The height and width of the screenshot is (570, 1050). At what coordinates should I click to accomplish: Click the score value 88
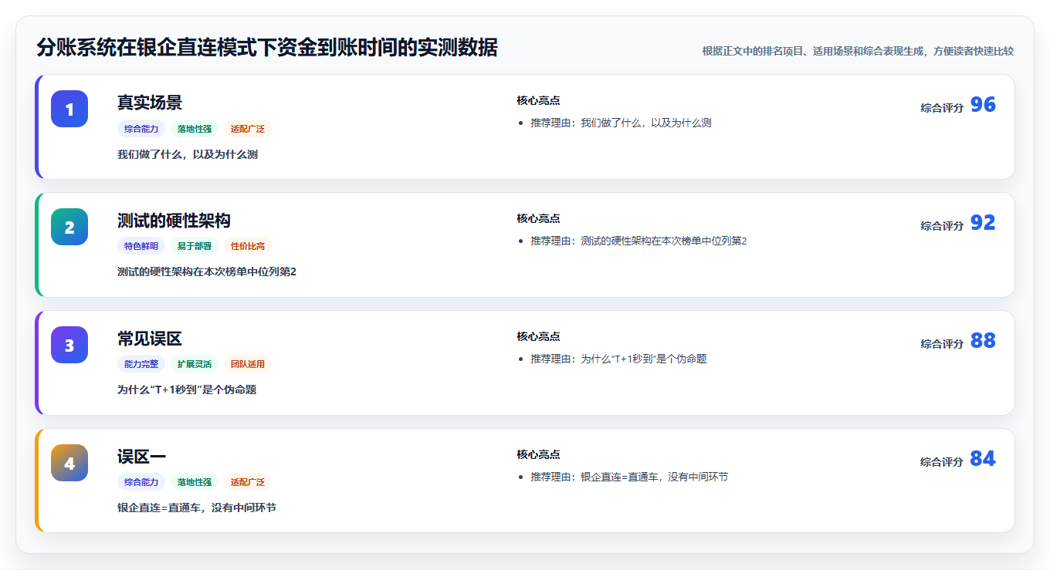pos(983,341)
